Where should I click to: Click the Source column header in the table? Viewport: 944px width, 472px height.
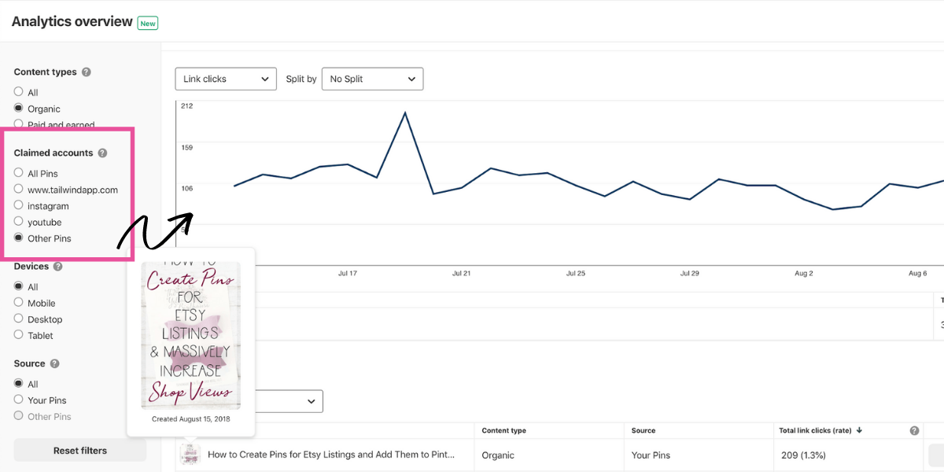643,431
